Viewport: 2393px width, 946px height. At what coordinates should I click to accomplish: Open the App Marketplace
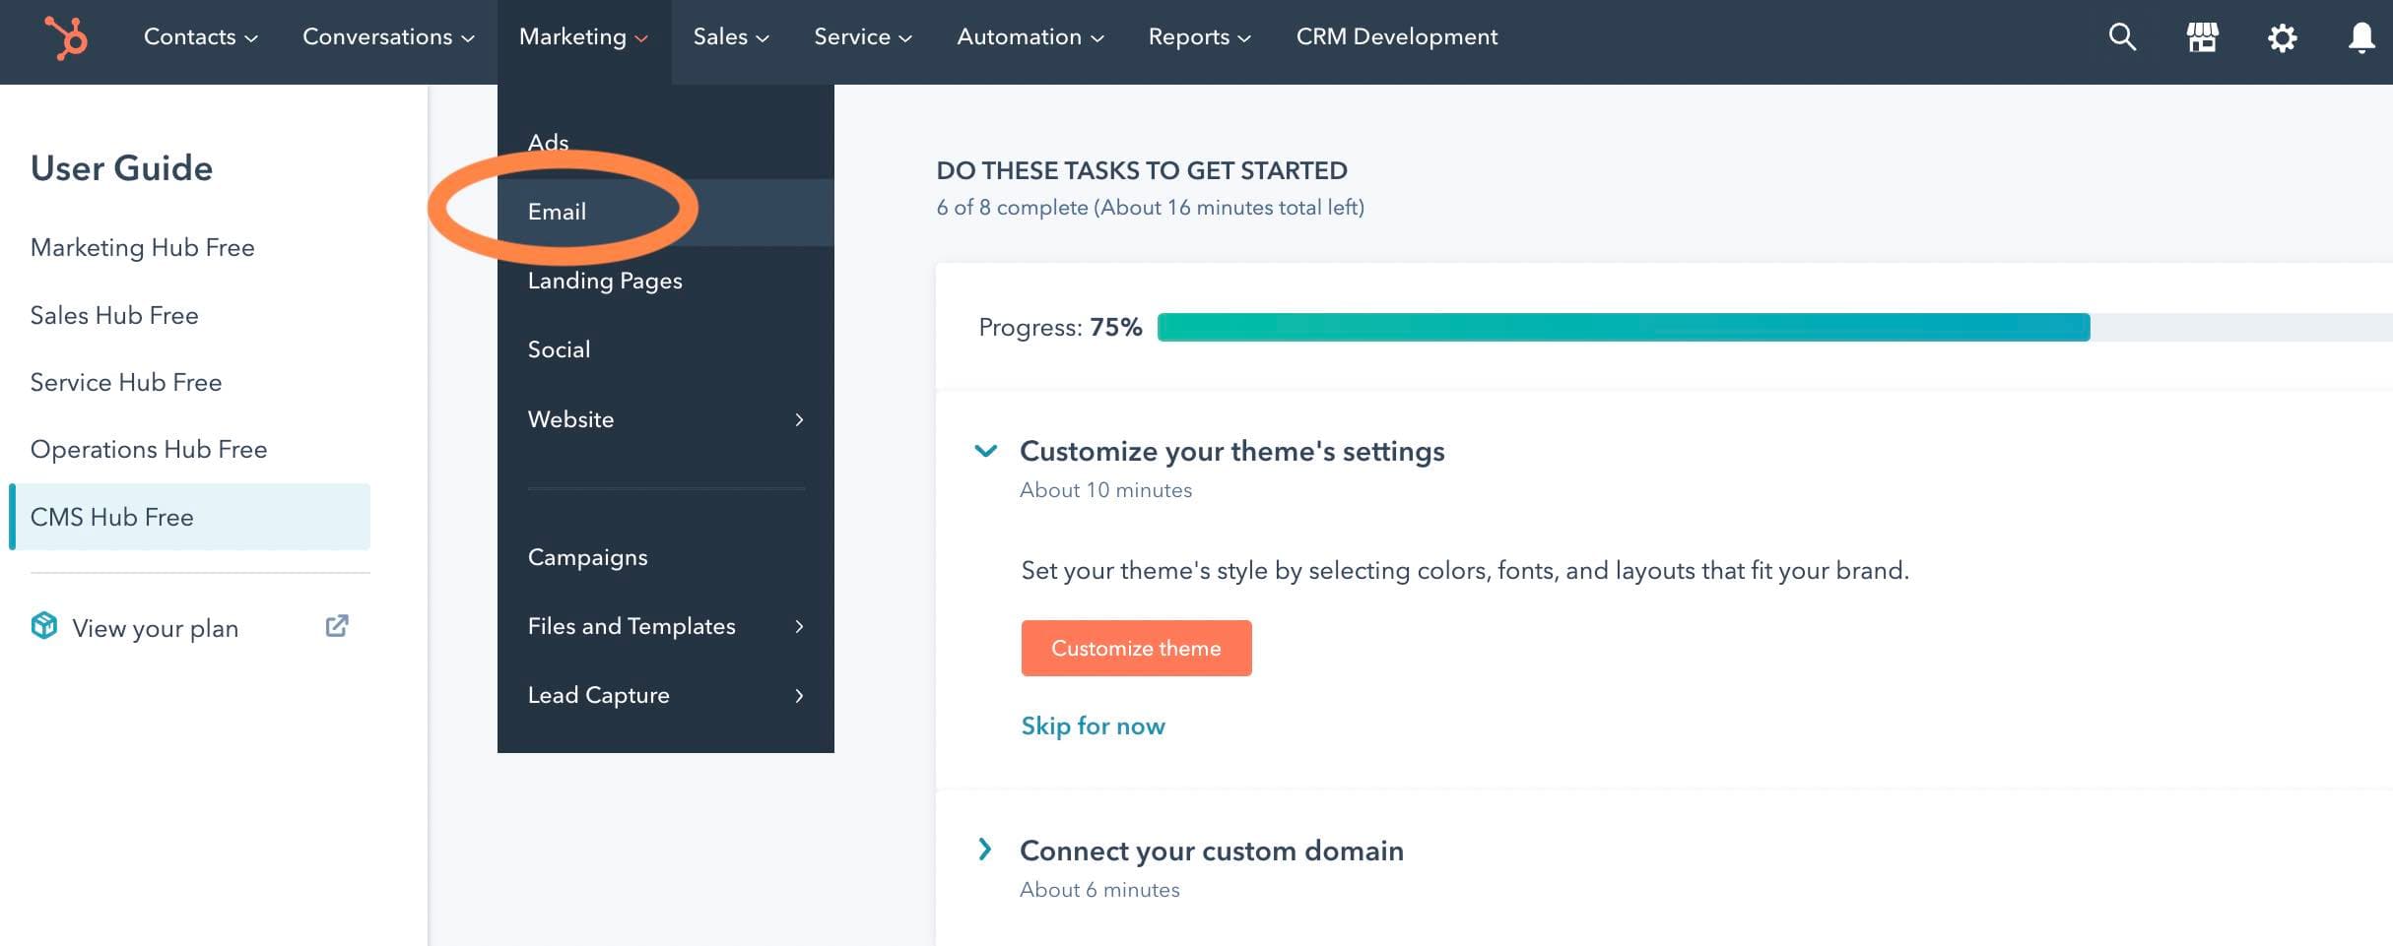click(x=2202, y=37)
